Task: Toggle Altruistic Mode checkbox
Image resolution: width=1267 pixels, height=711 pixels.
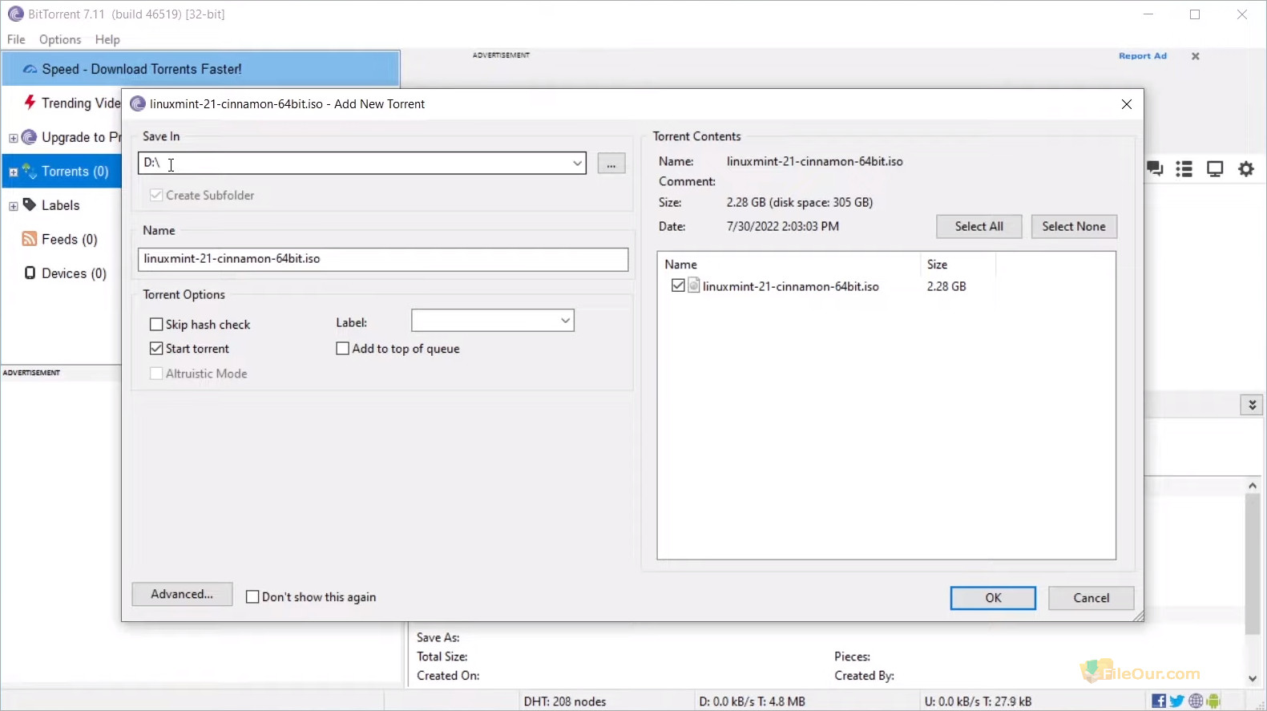Action: tap(156, 374)
